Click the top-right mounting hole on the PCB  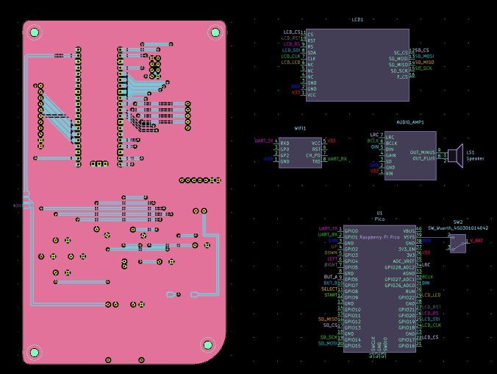pos(215,32)
